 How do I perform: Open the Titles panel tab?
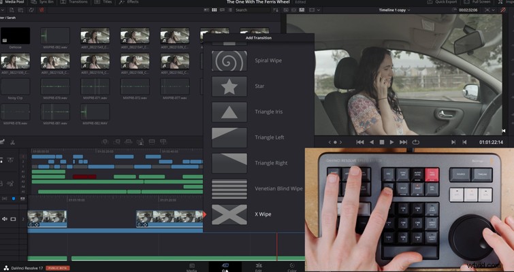pyautogui.click(x=102, y=2)
